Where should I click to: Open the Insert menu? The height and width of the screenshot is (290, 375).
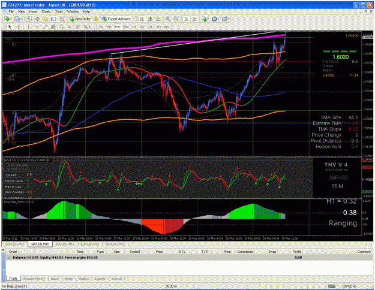pyautogui.click(x=33, y=11)
